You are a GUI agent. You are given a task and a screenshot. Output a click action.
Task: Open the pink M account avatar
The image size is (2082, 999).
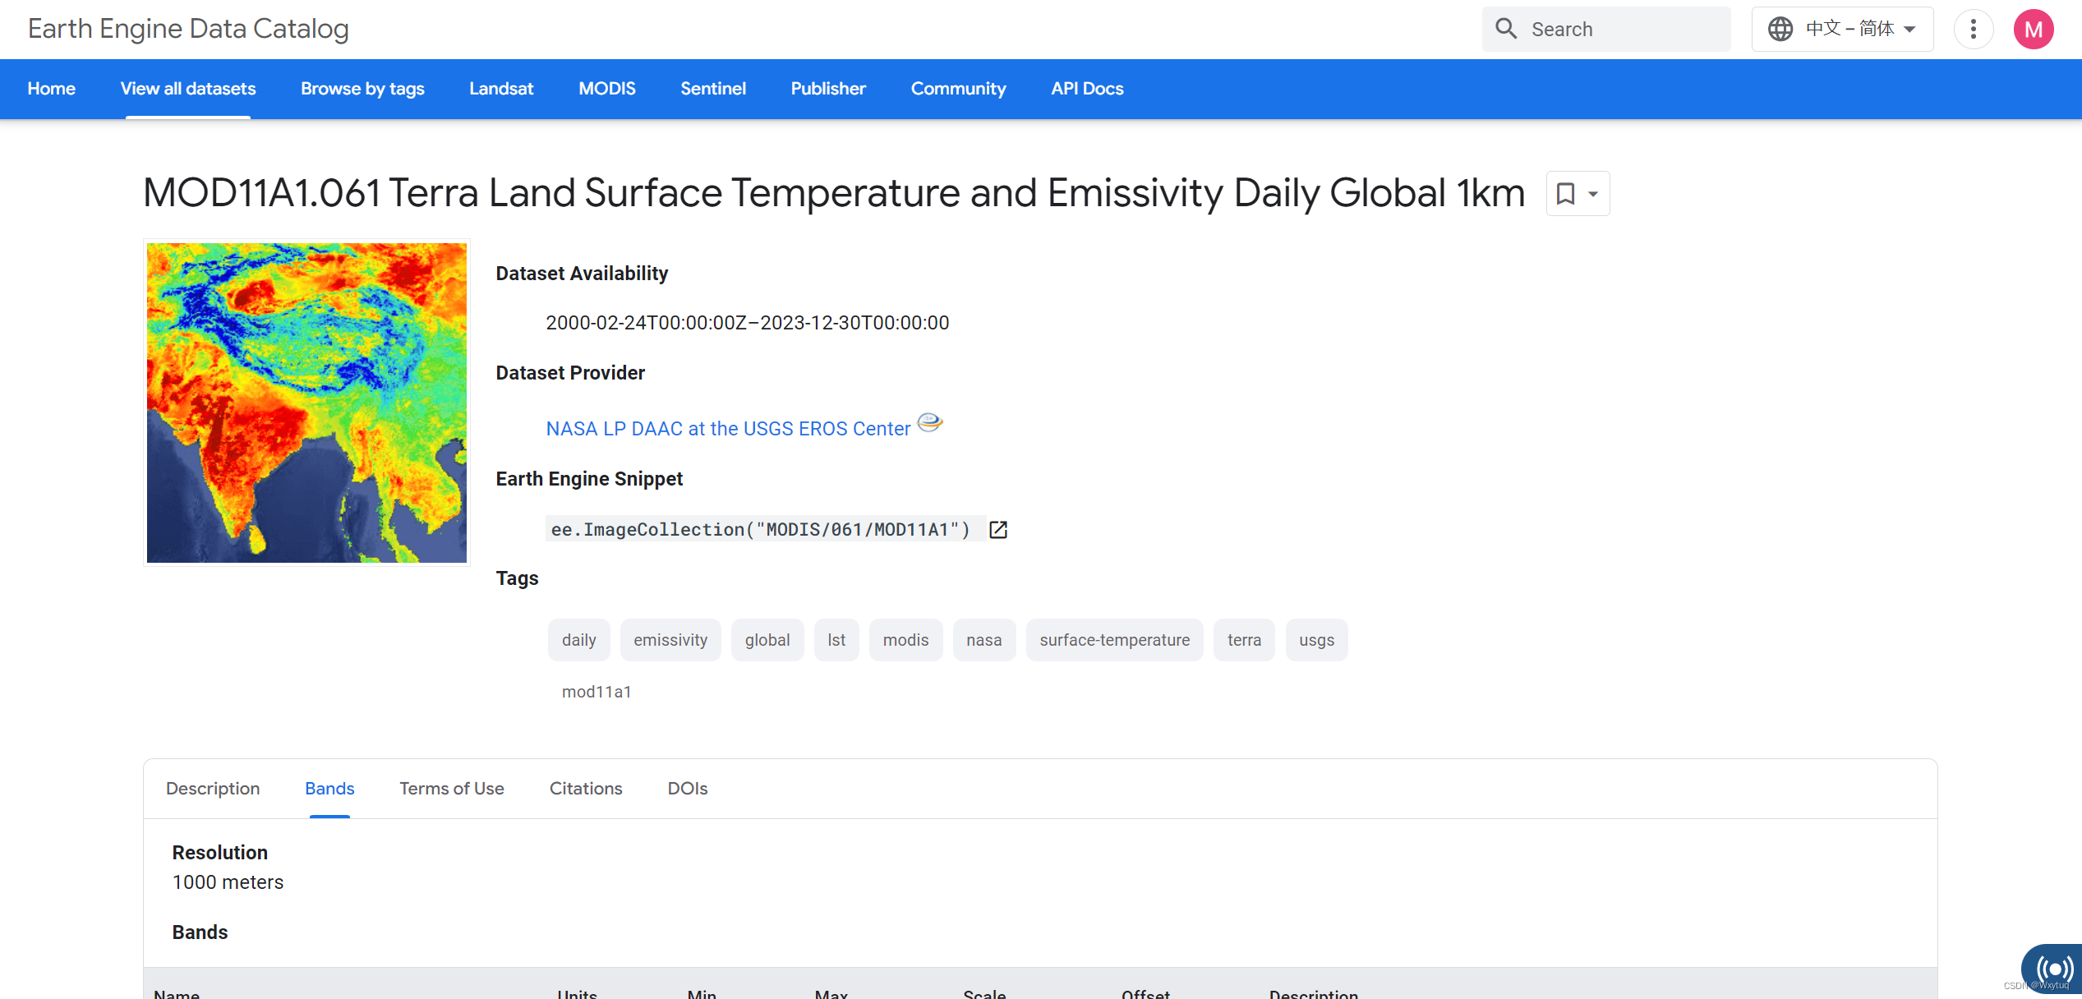(2033, 30)
